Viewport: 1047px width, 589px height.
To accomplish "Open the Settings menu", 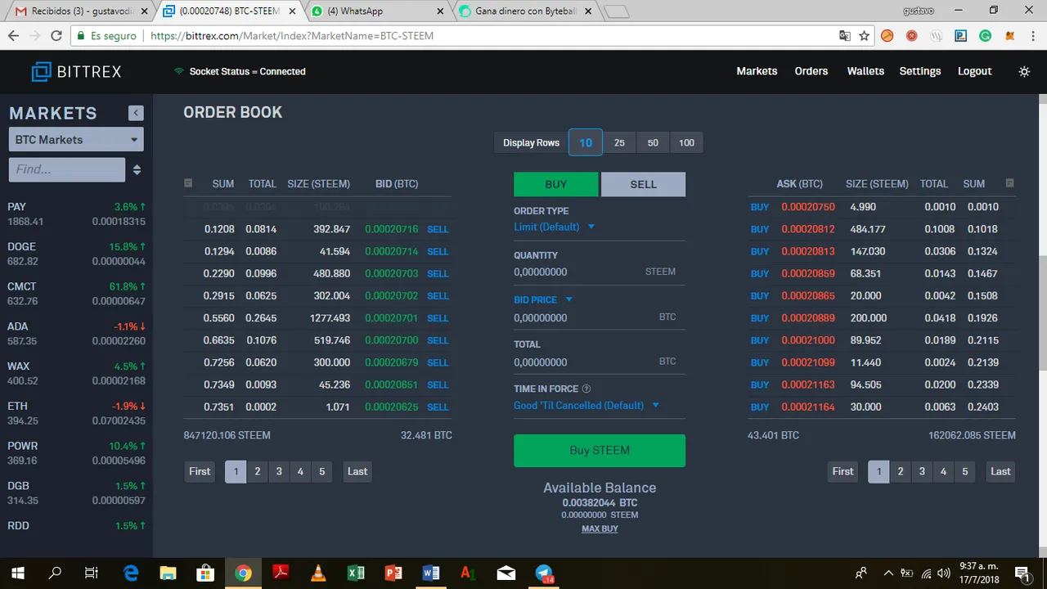I will pyautogui.click(x=920, y=71).
